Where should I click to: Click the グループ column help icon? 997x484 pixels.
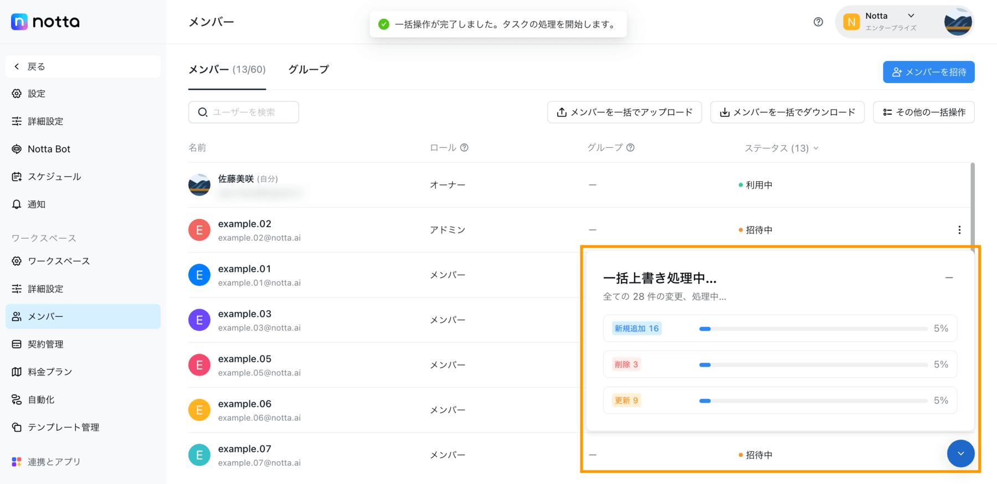tap(630, 147)
